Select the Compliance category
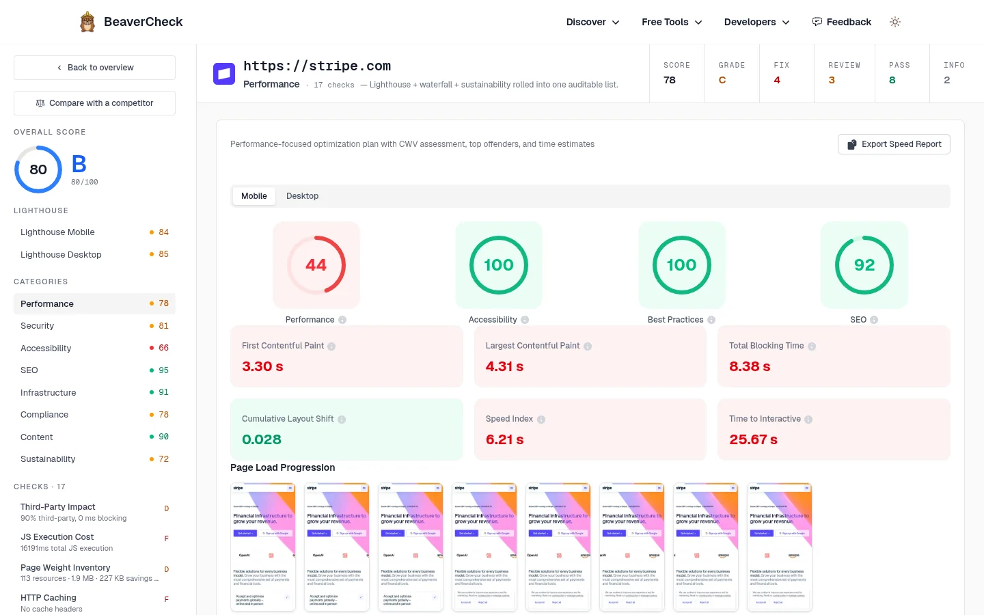This screenshot has width=984, height=615. pyautogui.click(x=94, y=415)
